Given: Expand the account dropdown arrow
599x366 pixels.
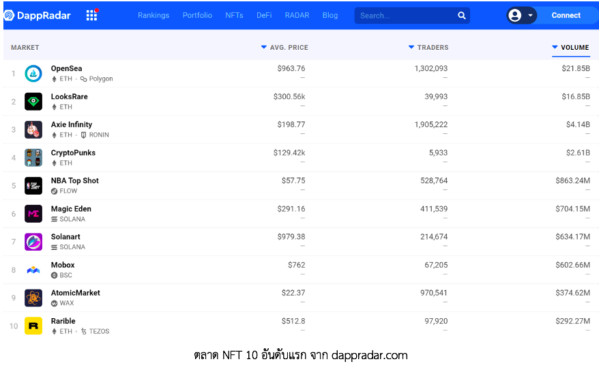Looking at the screenshot, I should (x=530, y=15).
